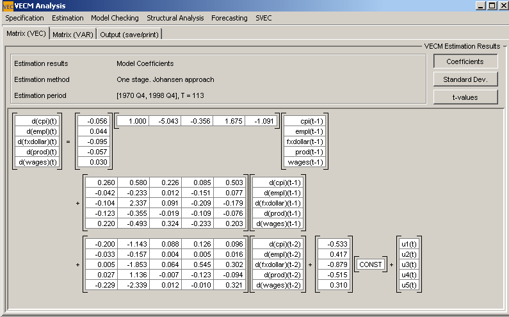The width and height of the screenshot is (509, 317).
Task: Open the Forecasting menu
Action: pos(229,18)
